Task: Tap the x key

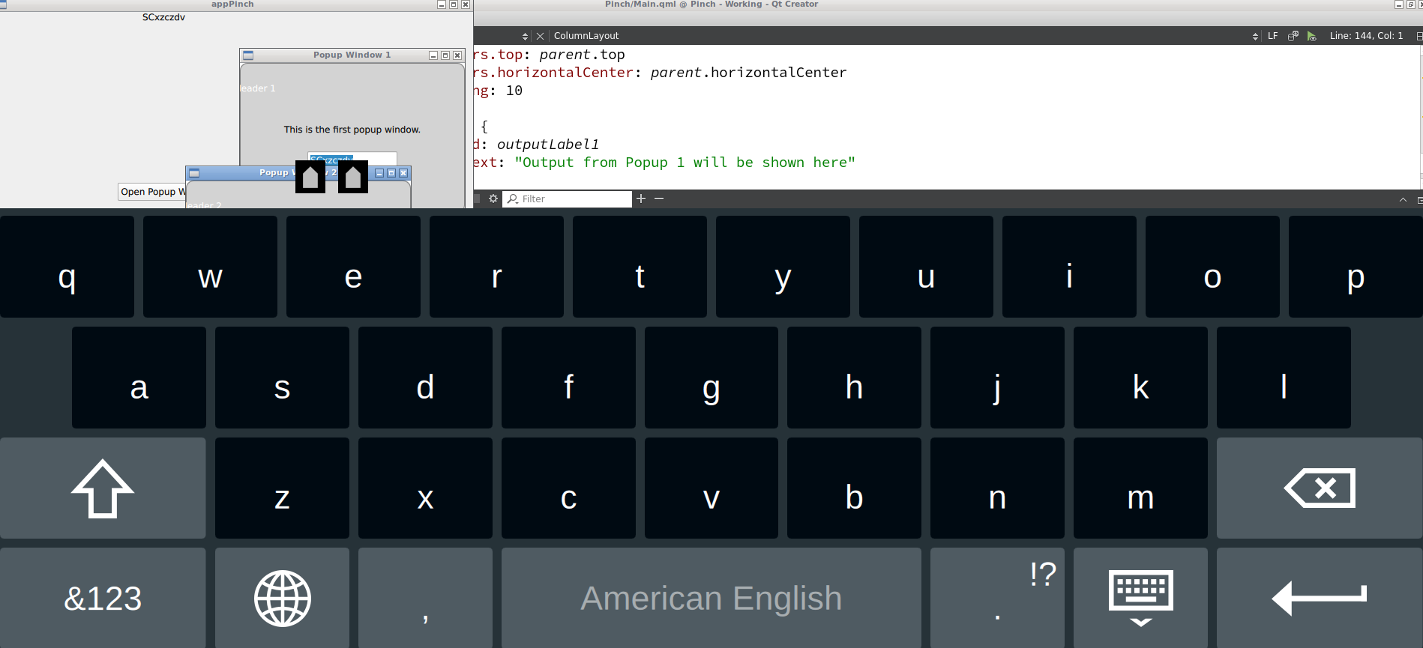Action: tap(425, 488)
